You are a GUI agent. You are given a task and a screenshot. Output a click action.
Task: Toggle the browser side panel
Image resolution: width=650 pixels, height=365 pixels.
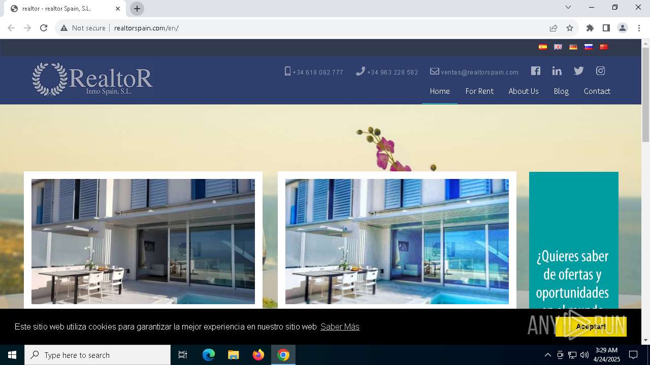coord(606,28)
